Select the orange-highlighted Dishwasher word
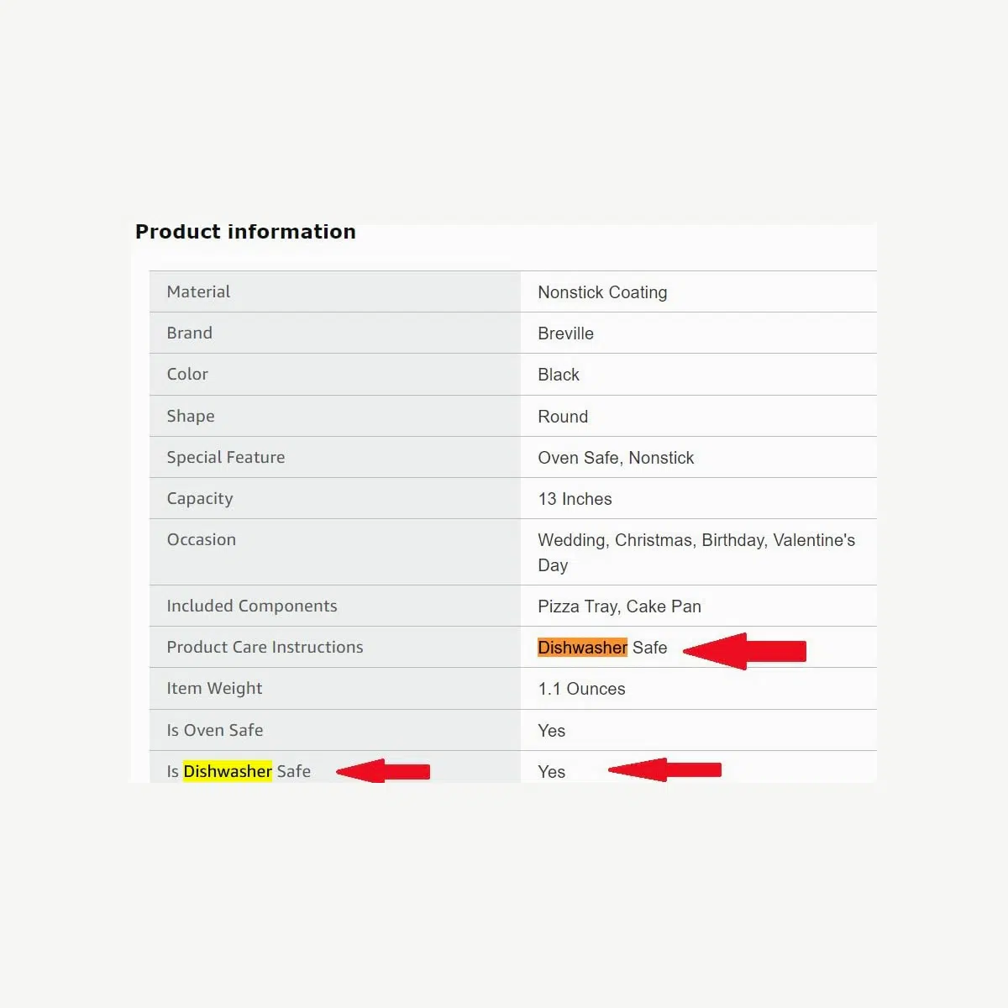This screenshot has height=1008, width=1008. point(582,648)
